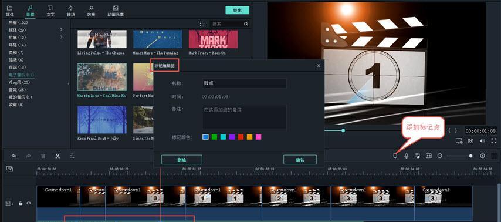Viewport: 501px width, 222px height.
Task: Click the preview quality display settings icon
Action: [x=459, y=141]
